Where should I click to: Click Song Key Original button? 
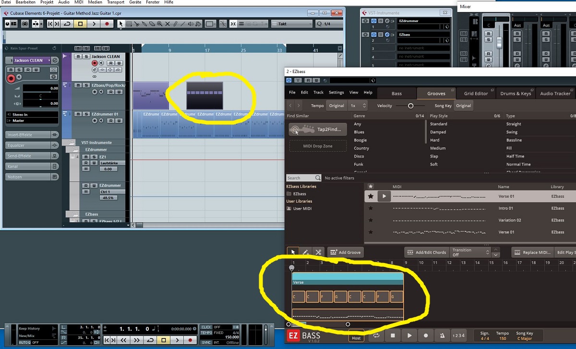point(463,106)
